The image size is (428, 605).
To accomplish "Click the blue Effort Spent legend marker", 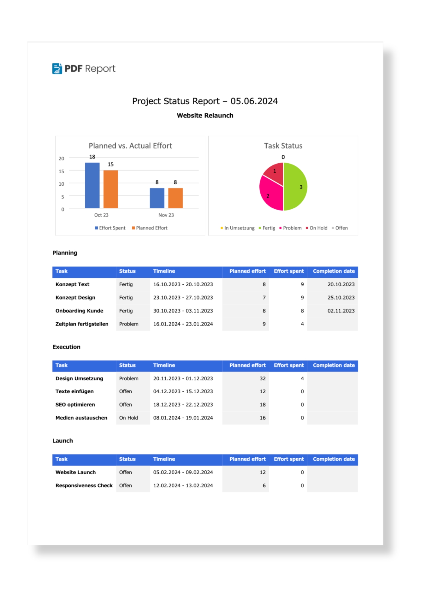I will (x=96, y=228).
